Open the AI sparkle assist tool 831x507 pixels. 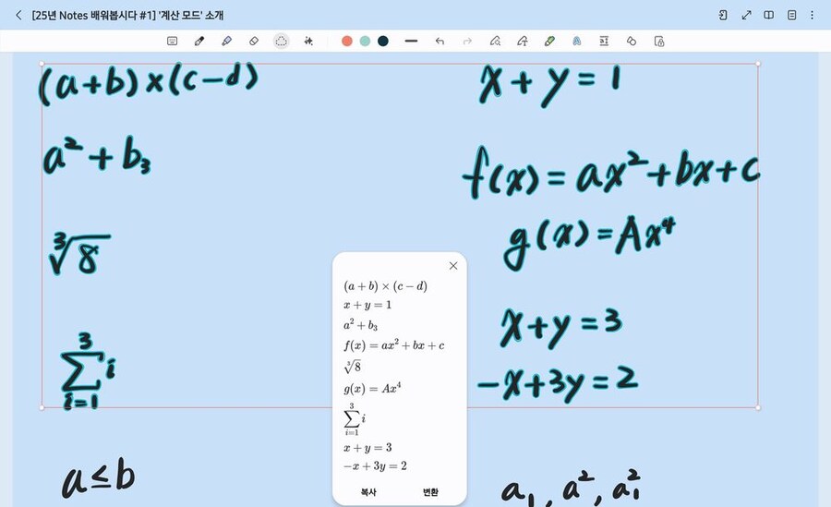pyautogui.click(x=308, y=41)
